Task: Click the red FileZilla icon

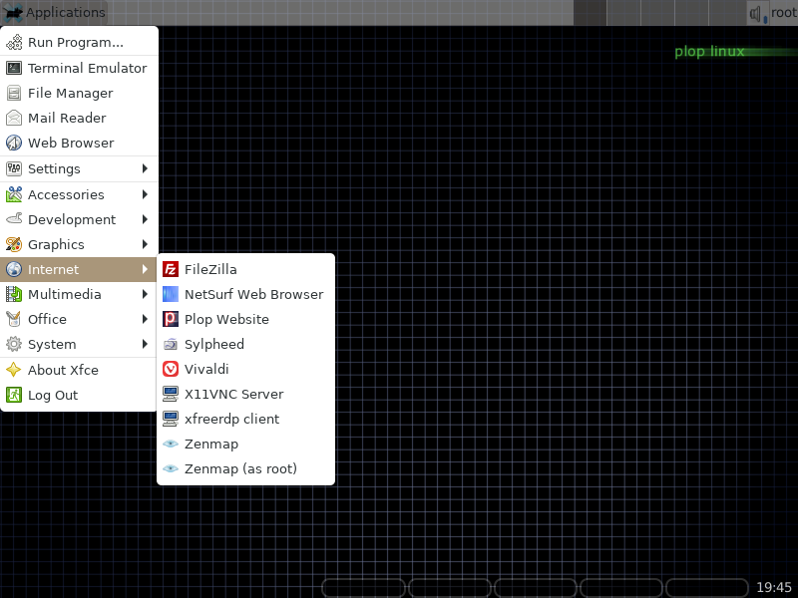Action: (x=171, y=269)
